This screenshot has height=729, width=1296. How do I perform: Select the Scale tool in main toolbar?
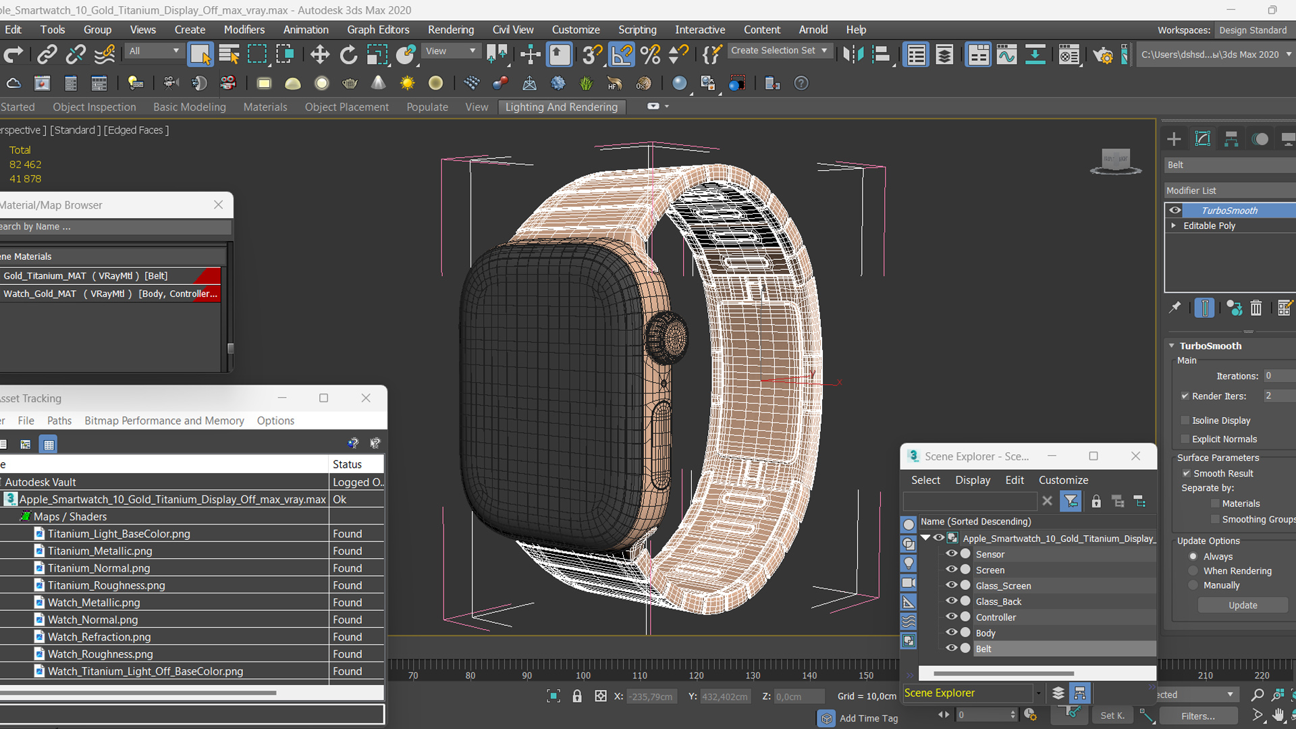coord(377,55)
